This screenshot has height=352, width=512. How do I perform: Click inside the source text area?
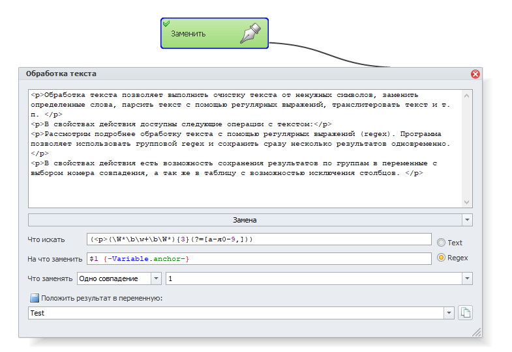(x=245, y=149)
